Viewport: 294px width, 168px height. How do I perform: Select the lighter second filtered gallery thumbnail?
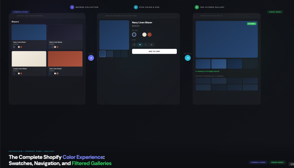(219, 64)
